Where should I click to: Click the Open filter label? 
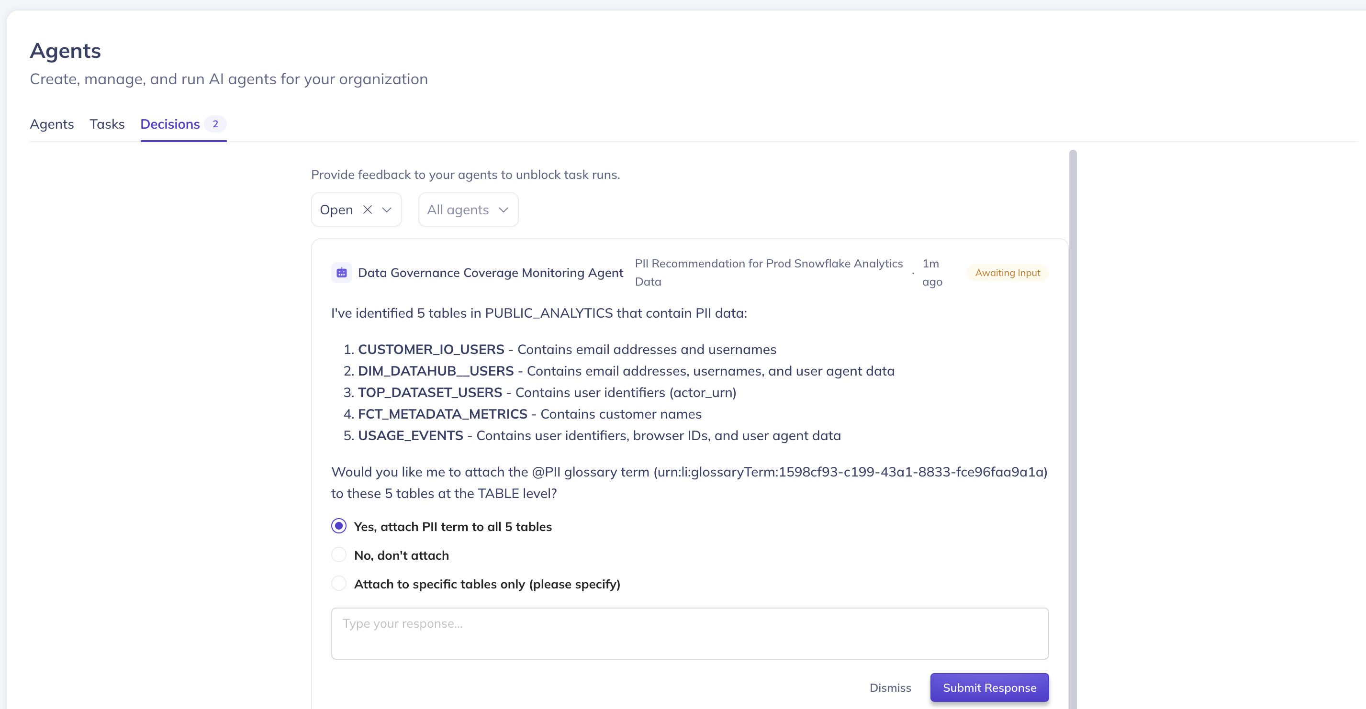(336, 210)
